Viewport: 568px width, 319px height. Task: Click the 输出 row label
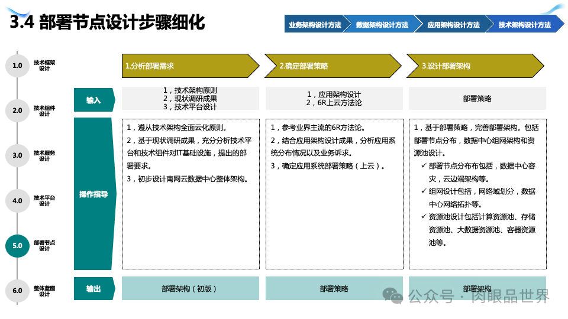pos(94,289)
